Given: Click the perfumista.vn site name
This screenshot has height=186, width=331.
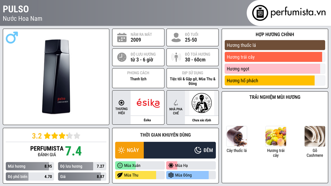Looking at the screenshot, I should click(x=298, y=12).
